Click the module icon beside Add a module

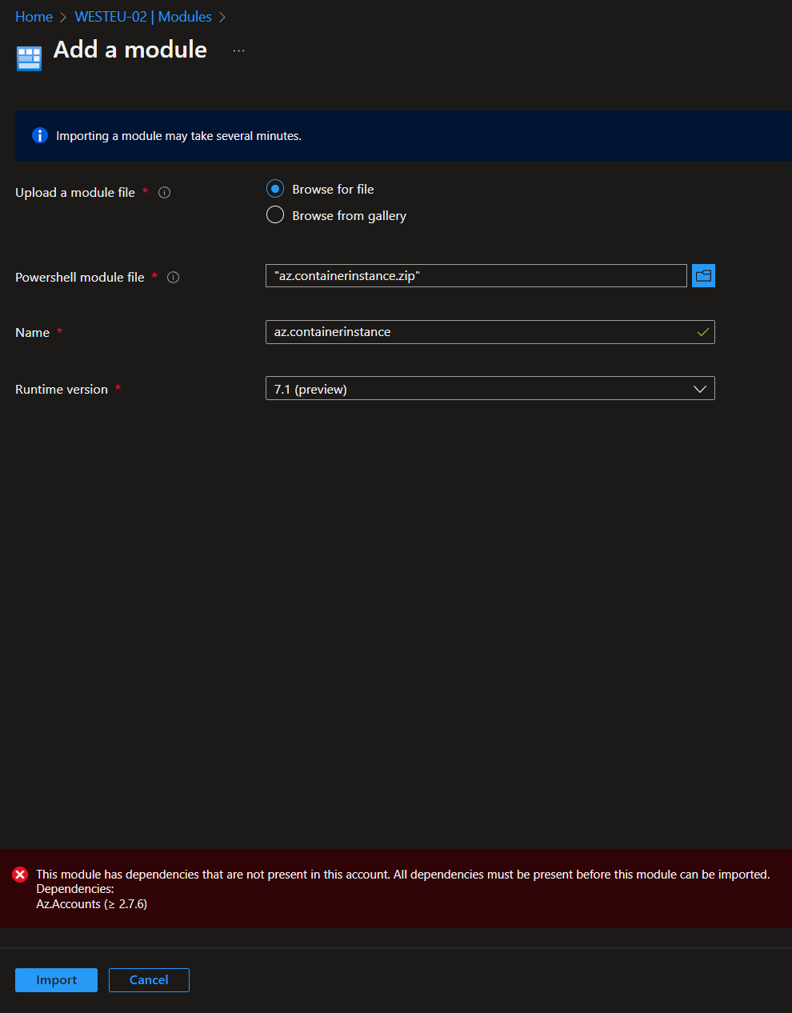point(29,58)
